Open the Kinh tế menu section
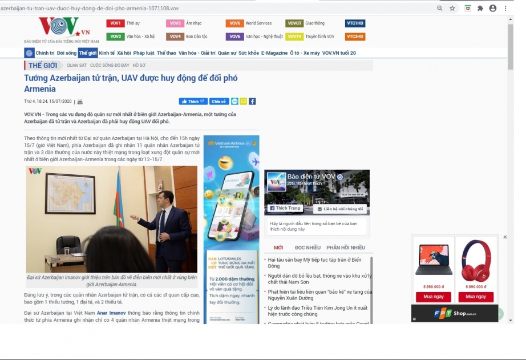The width and height of the screenshot is (526, 360). tap(107, 53)
